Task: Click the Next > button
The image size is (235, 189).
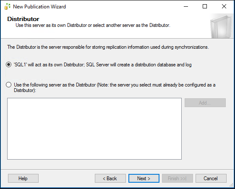Action: (144, 178)
